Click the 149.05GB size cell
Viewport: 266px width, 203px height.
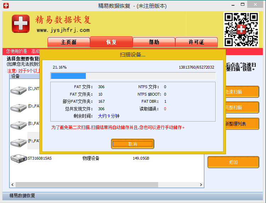141,158
